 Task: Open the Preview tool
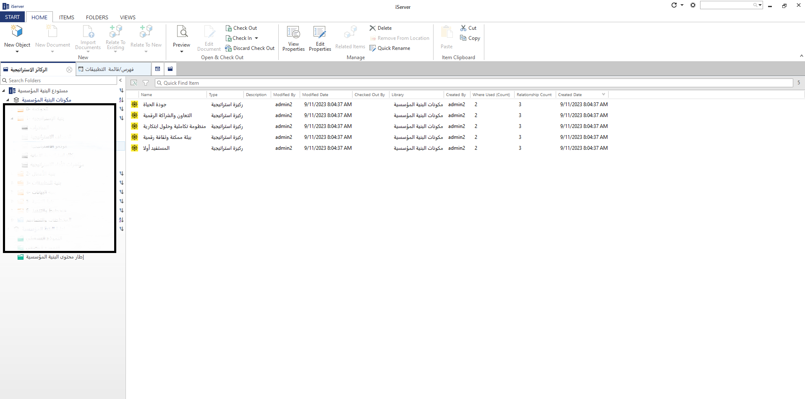[182, 32]
